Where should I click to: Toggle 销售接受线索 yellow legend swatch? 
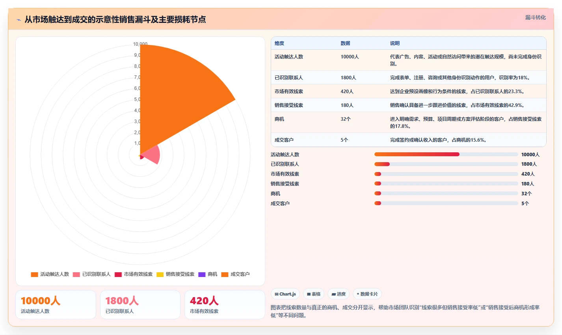160,274
